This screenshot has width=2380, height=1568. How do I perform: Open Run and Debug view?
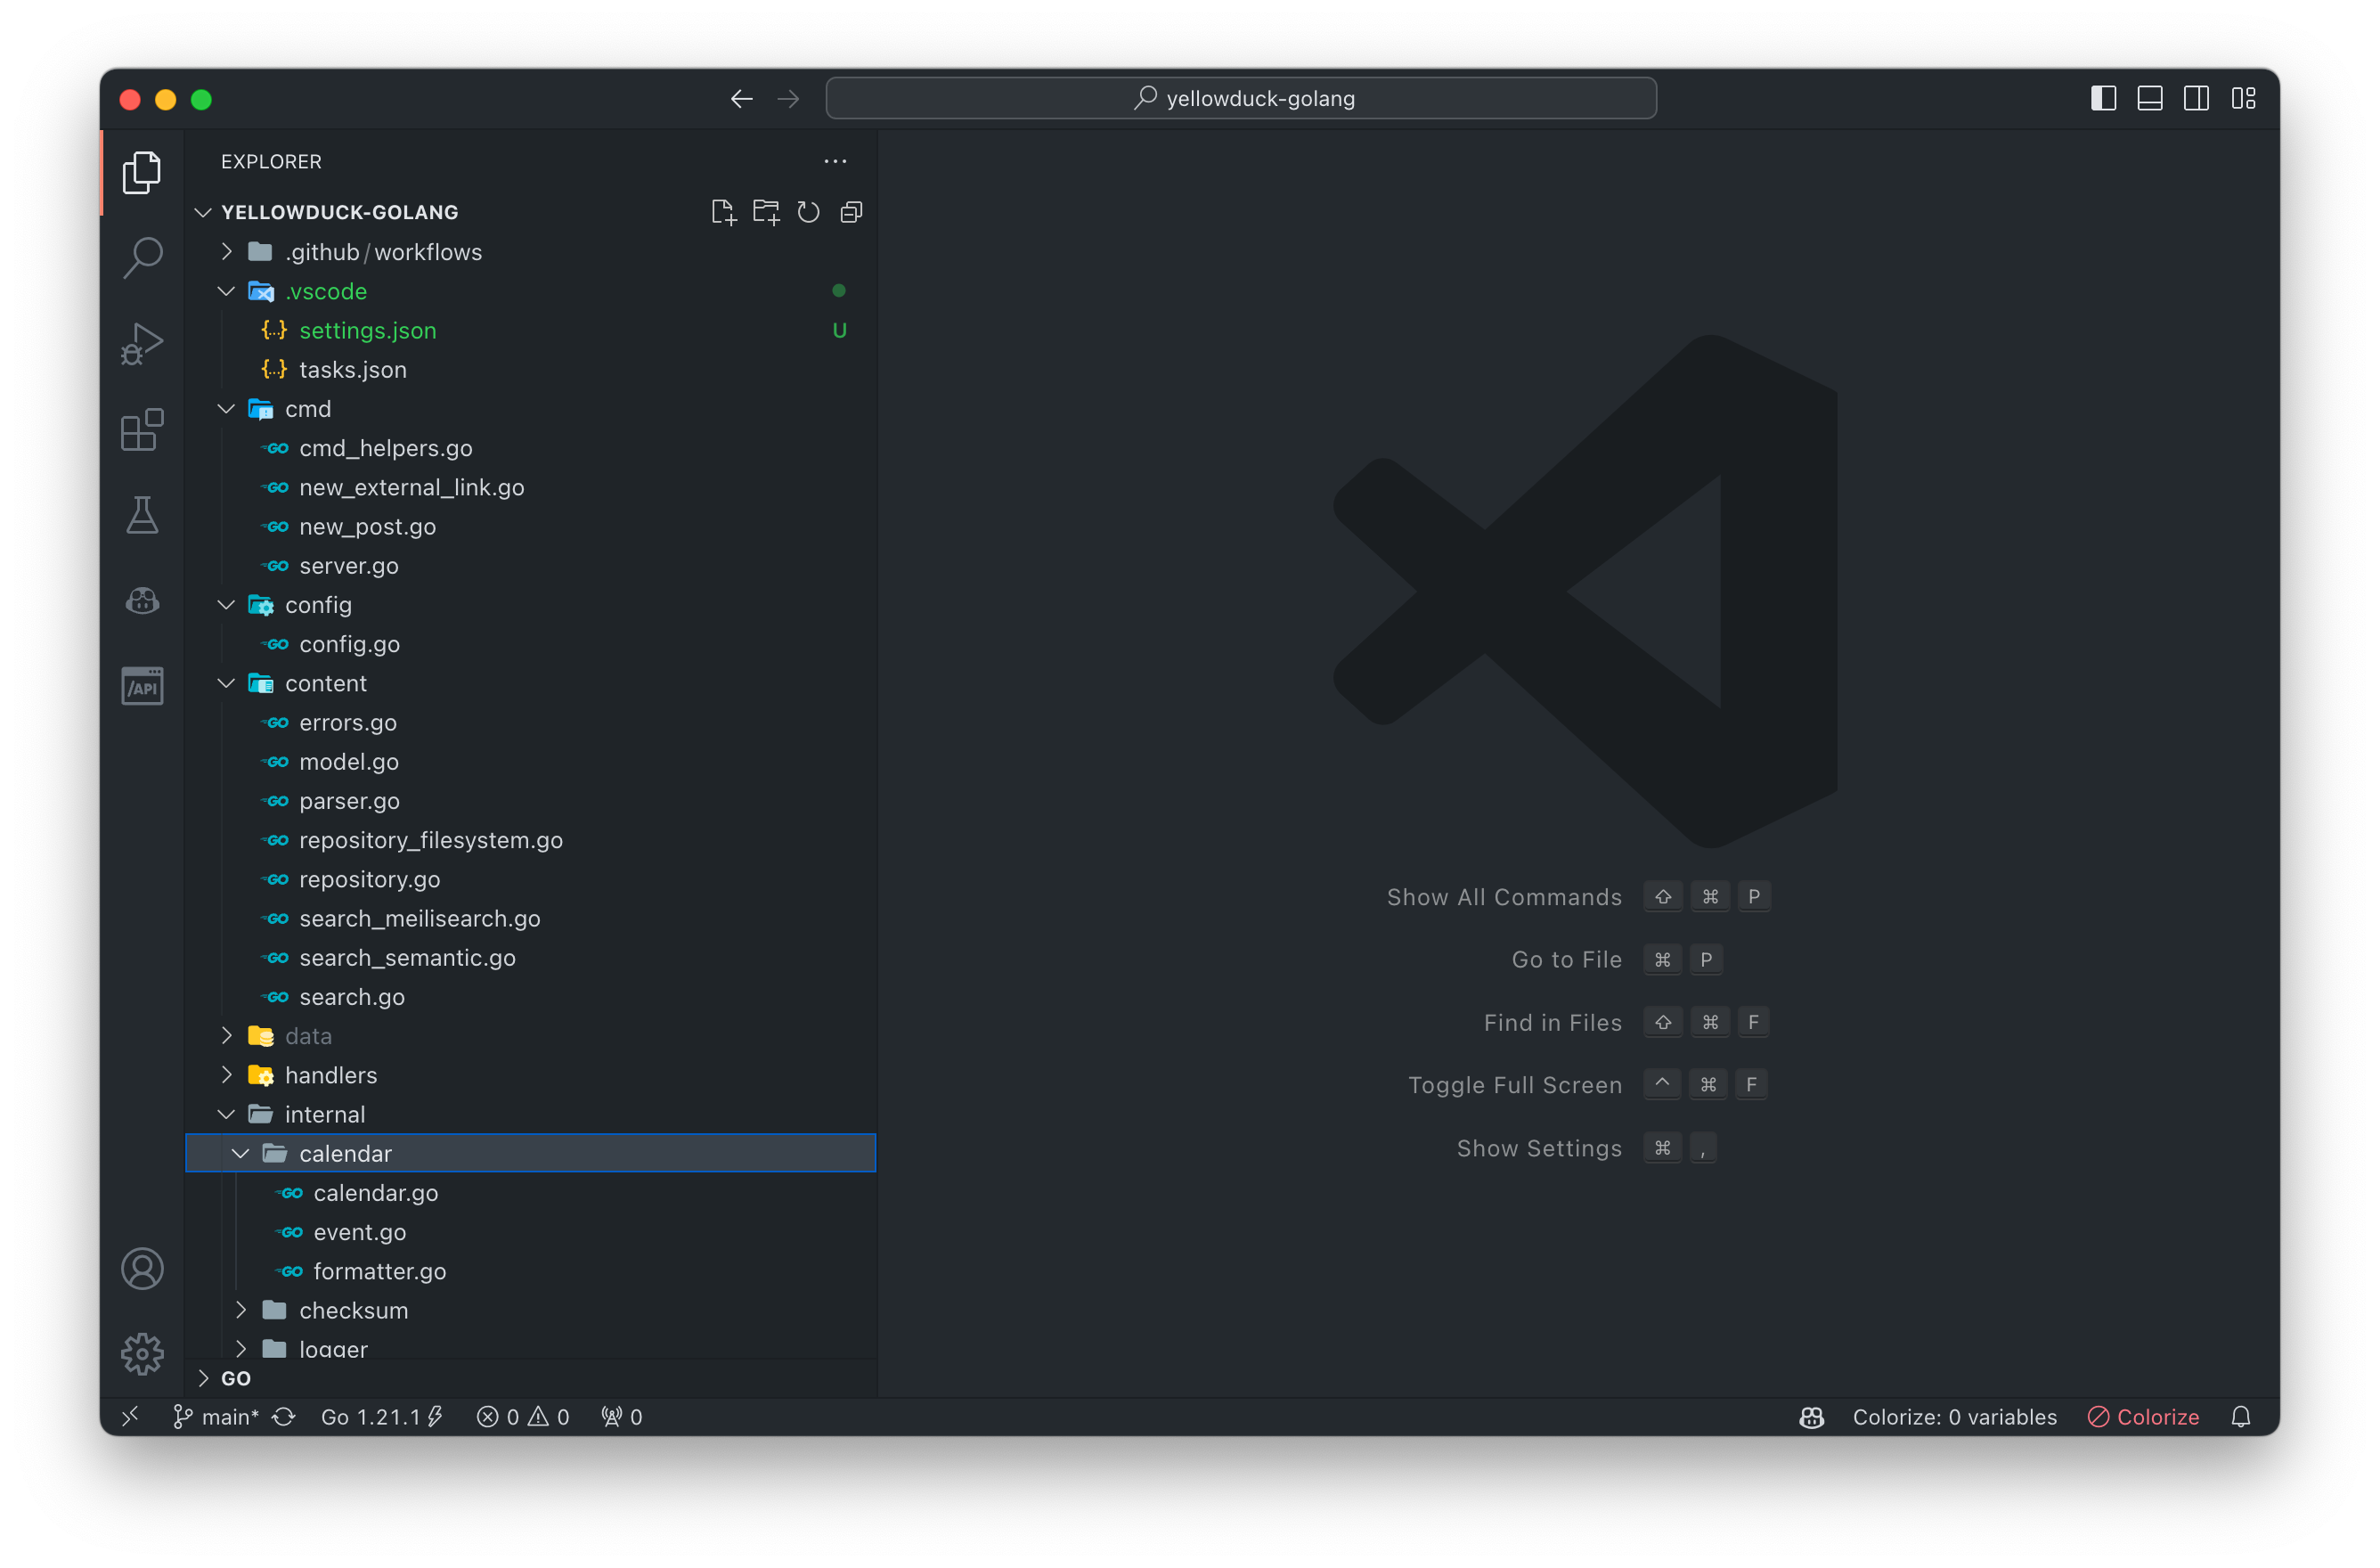click(x=142, y=344)
